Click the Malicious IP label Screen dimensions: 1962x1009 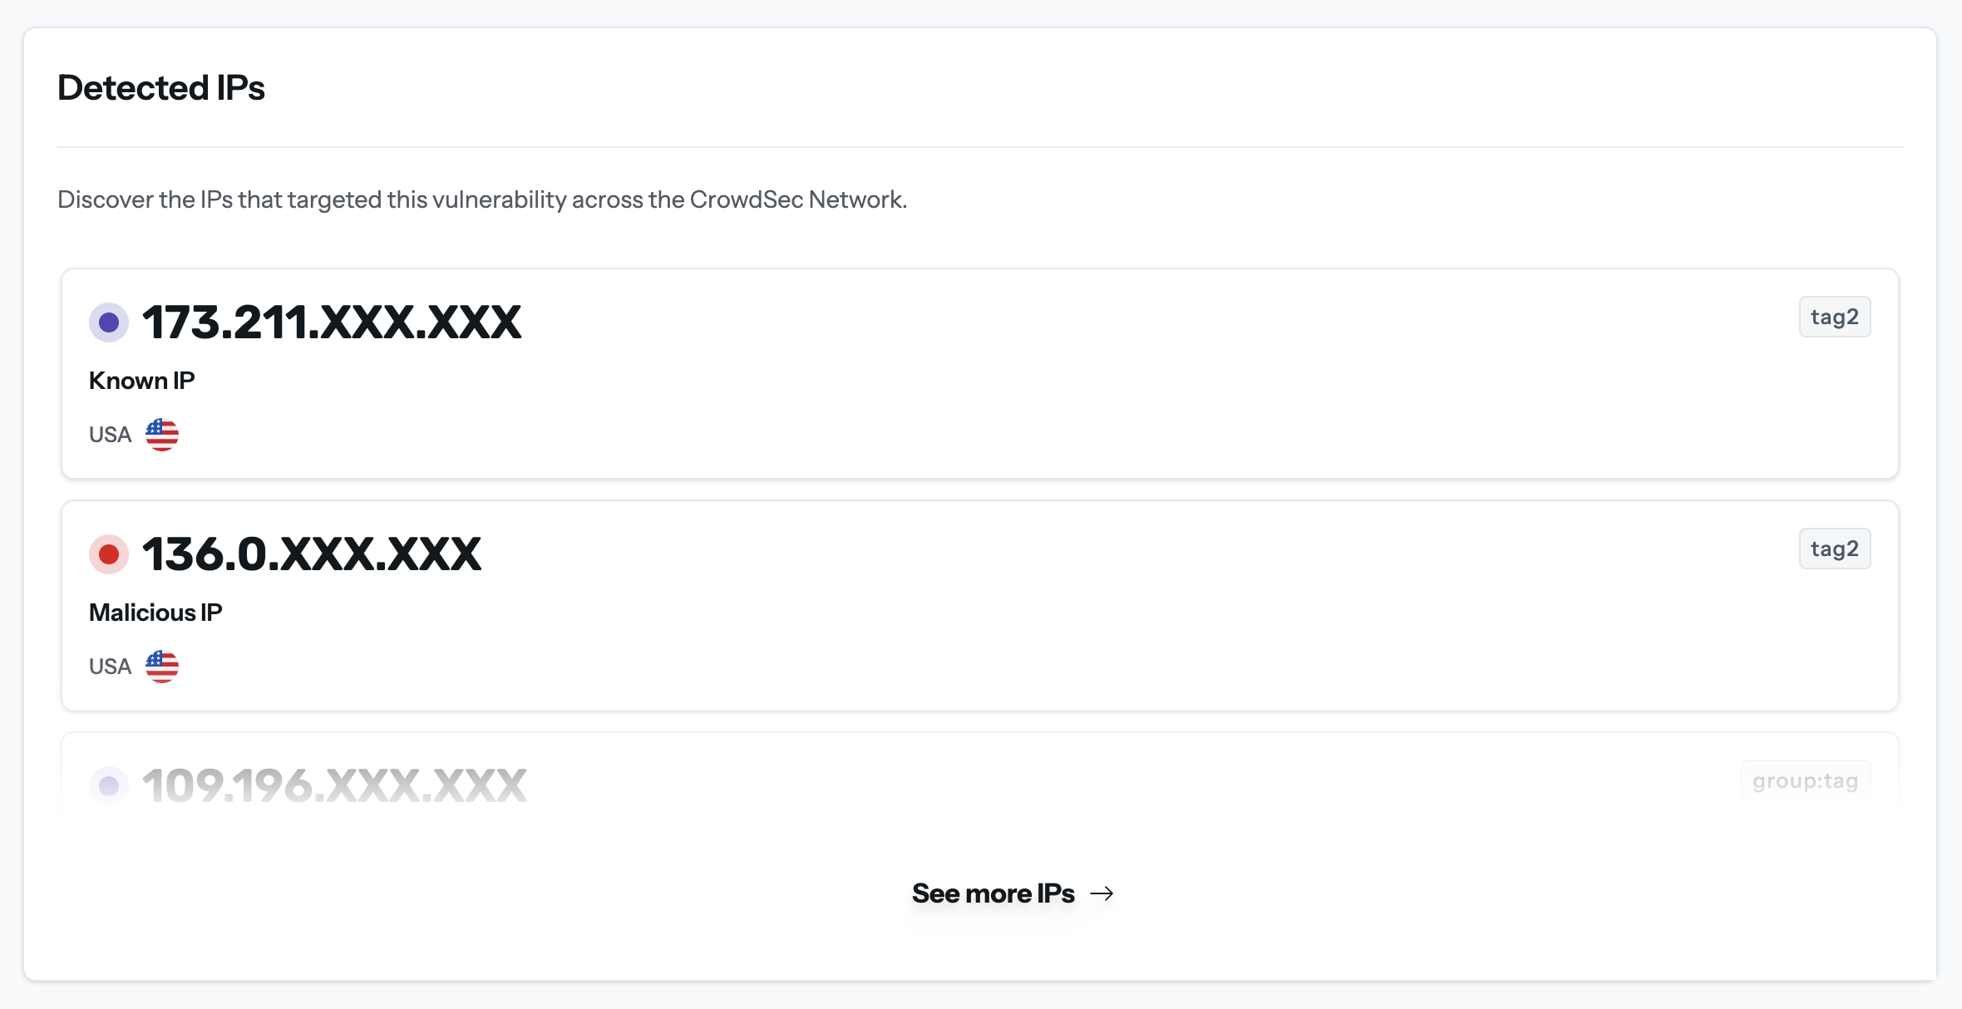[x=155, y=613]
